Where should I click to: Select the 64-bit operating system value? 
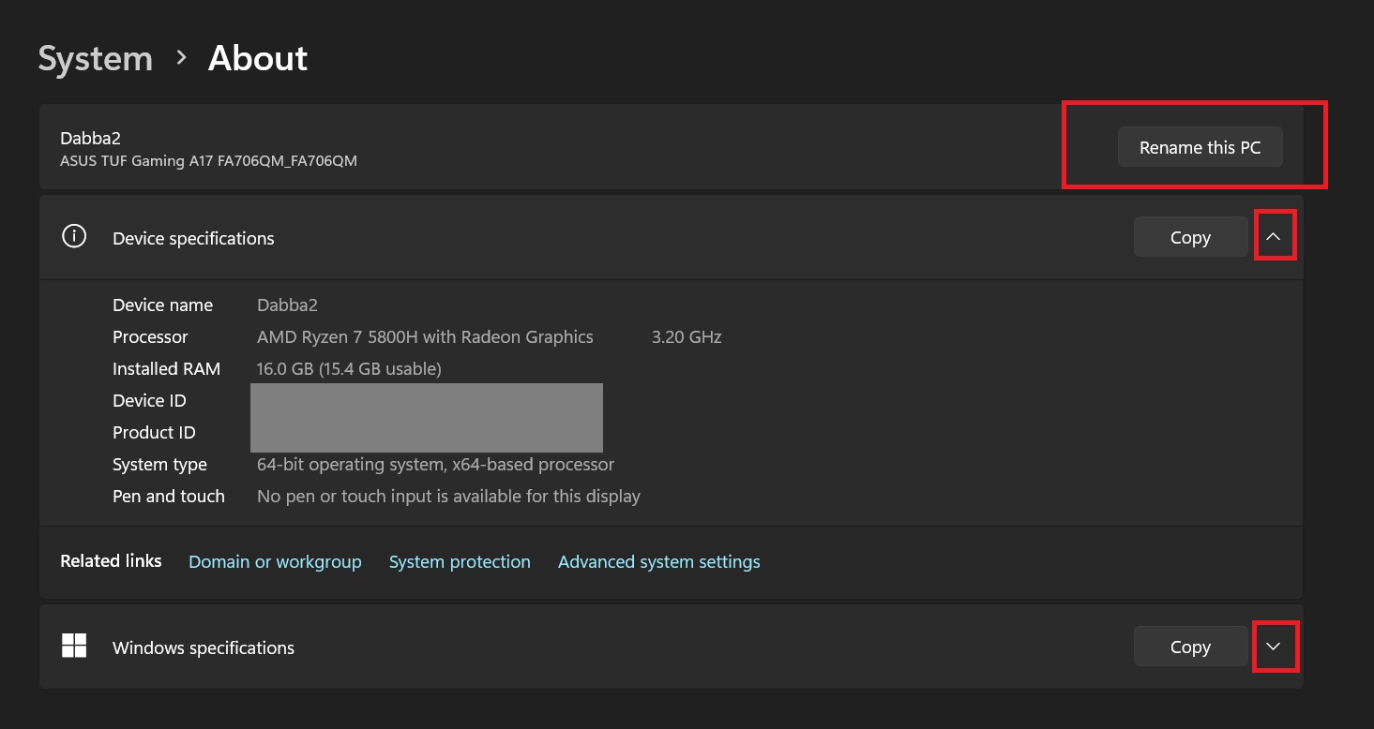coord(435,465)
